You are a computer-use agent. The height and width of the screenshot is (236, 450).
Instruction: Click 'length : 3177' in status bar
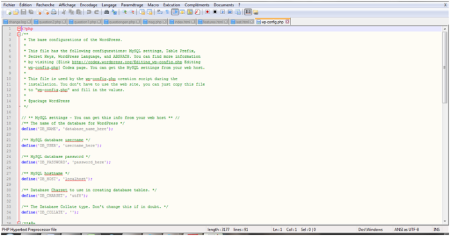click(x=219, y=230)
